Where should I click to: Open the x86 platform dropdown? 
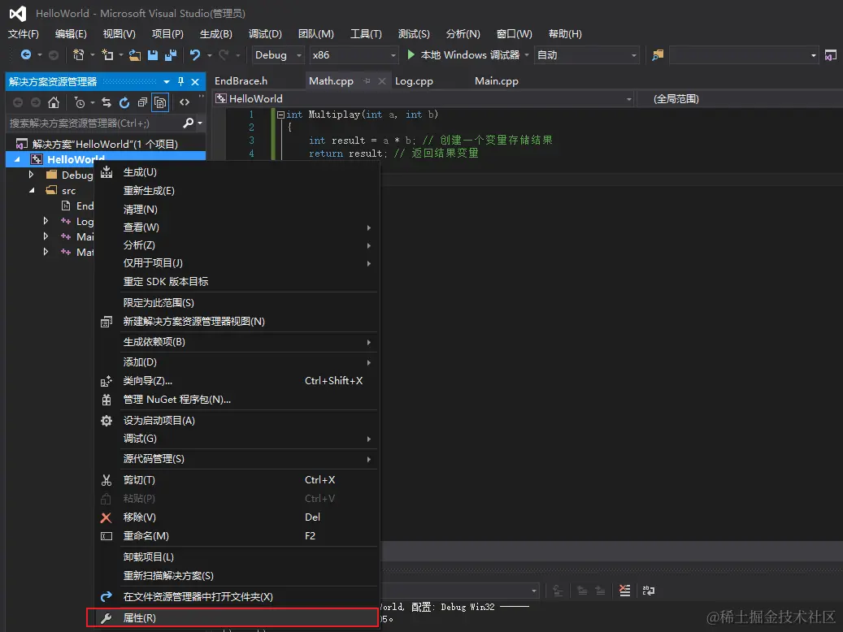pyautogui.click(x=354, y=54)
